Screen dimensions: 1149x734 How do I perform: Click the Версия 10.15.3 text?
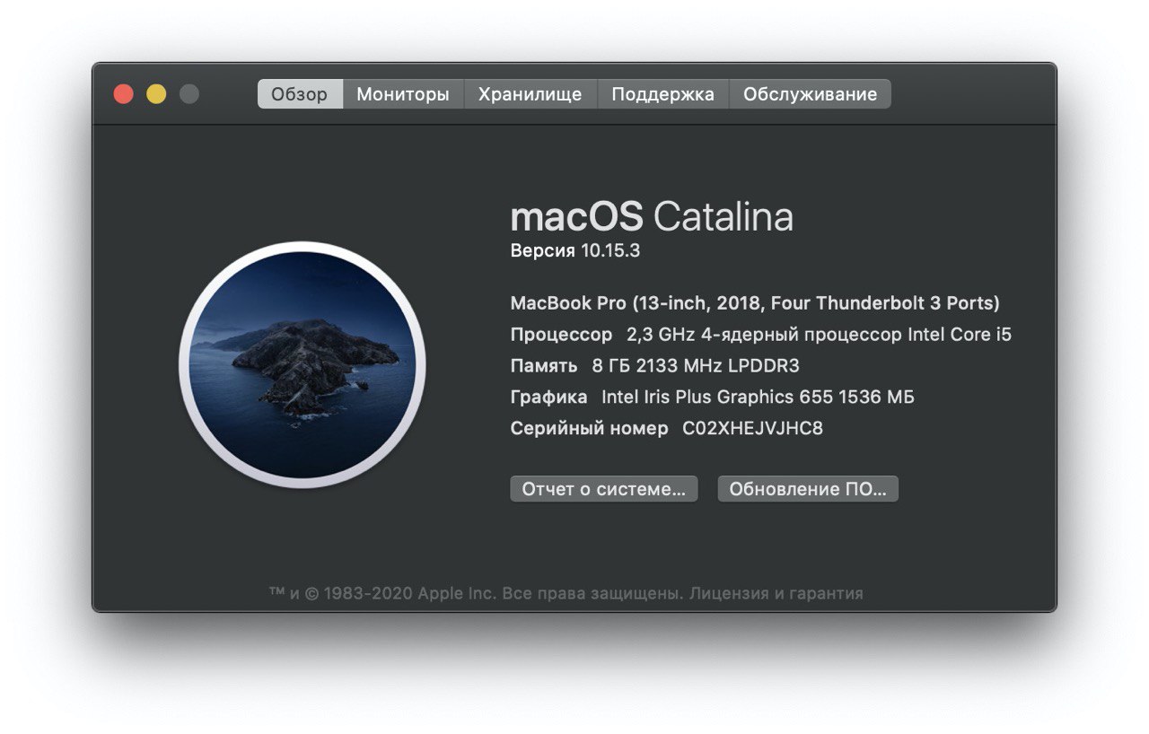(x=575, y=251)
